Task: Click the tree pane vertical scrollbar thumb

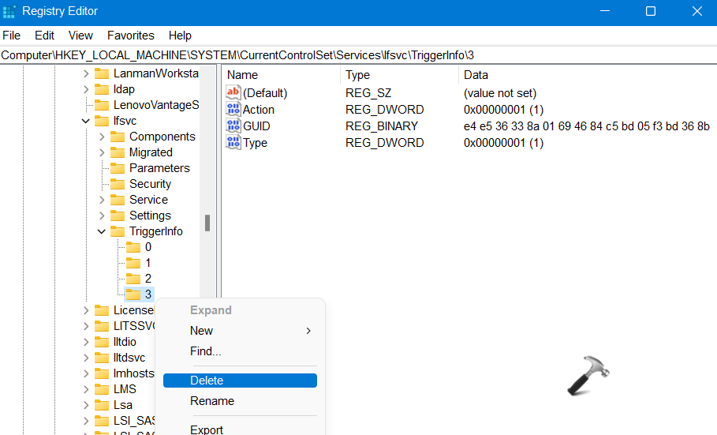Action: 207,223
